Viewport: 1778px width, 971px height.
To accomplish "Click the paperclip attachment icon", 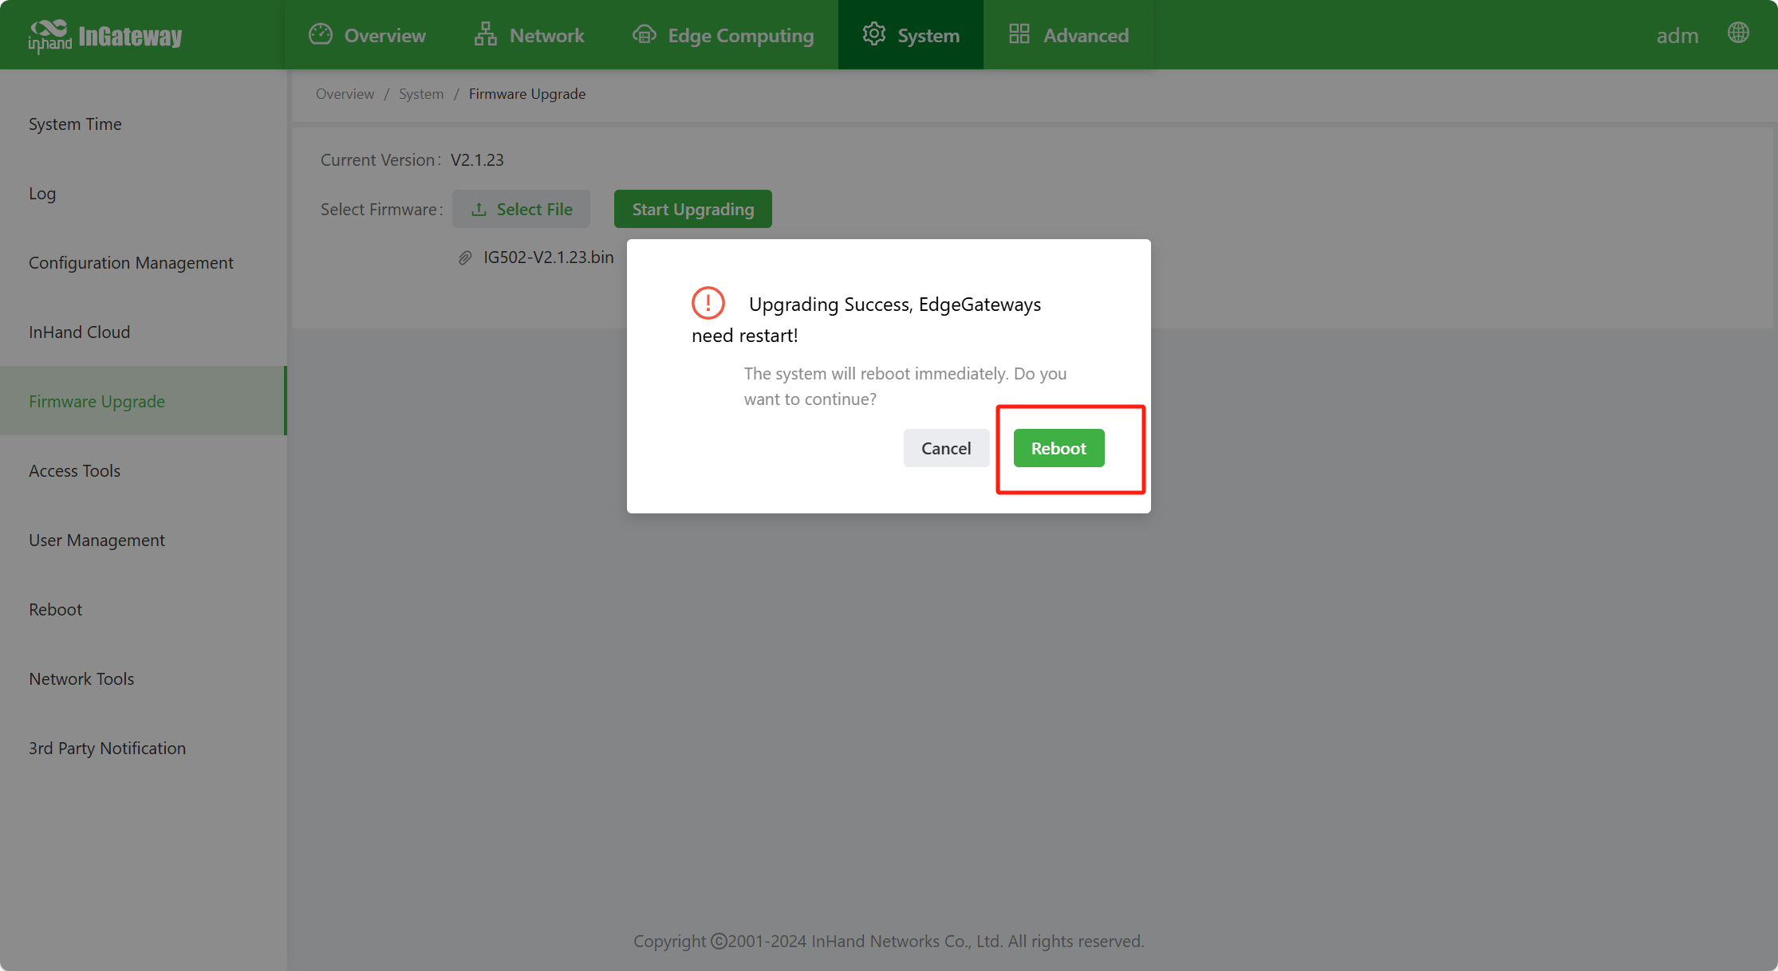I will point(465,257).
